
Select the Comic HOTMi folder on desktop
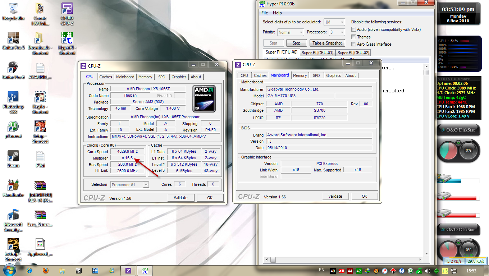point(40,14)
